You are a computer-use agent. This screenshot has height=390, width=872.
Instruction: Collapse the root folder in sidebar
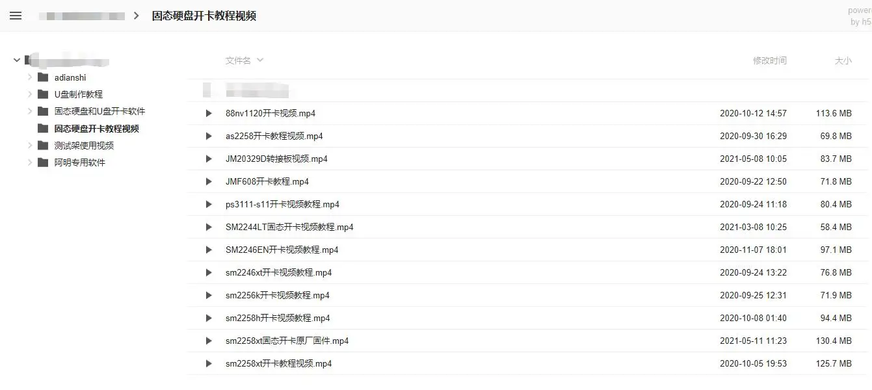(16, 60)
